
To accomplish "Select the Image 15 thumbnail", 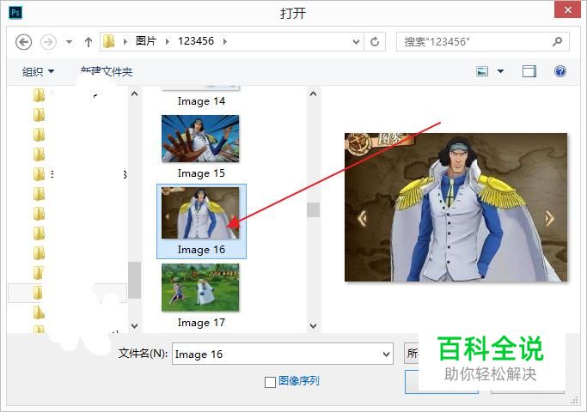I will pos(200,139).
